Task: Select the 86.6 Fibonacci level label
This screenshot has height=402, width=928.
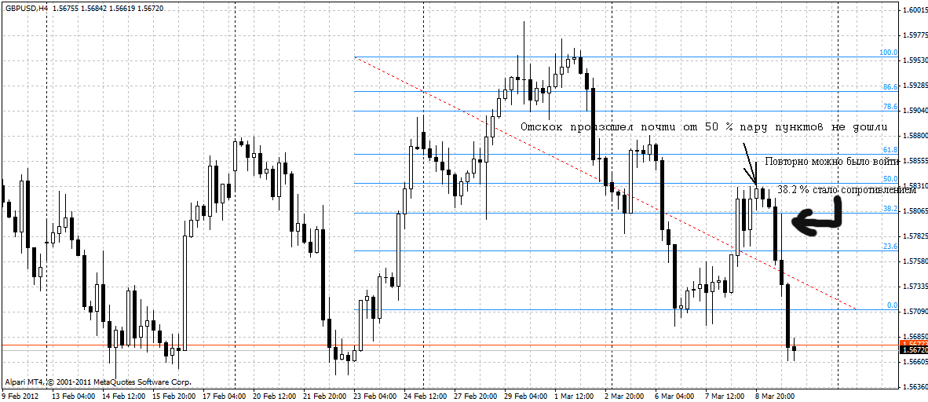Action: pos(890,86)
